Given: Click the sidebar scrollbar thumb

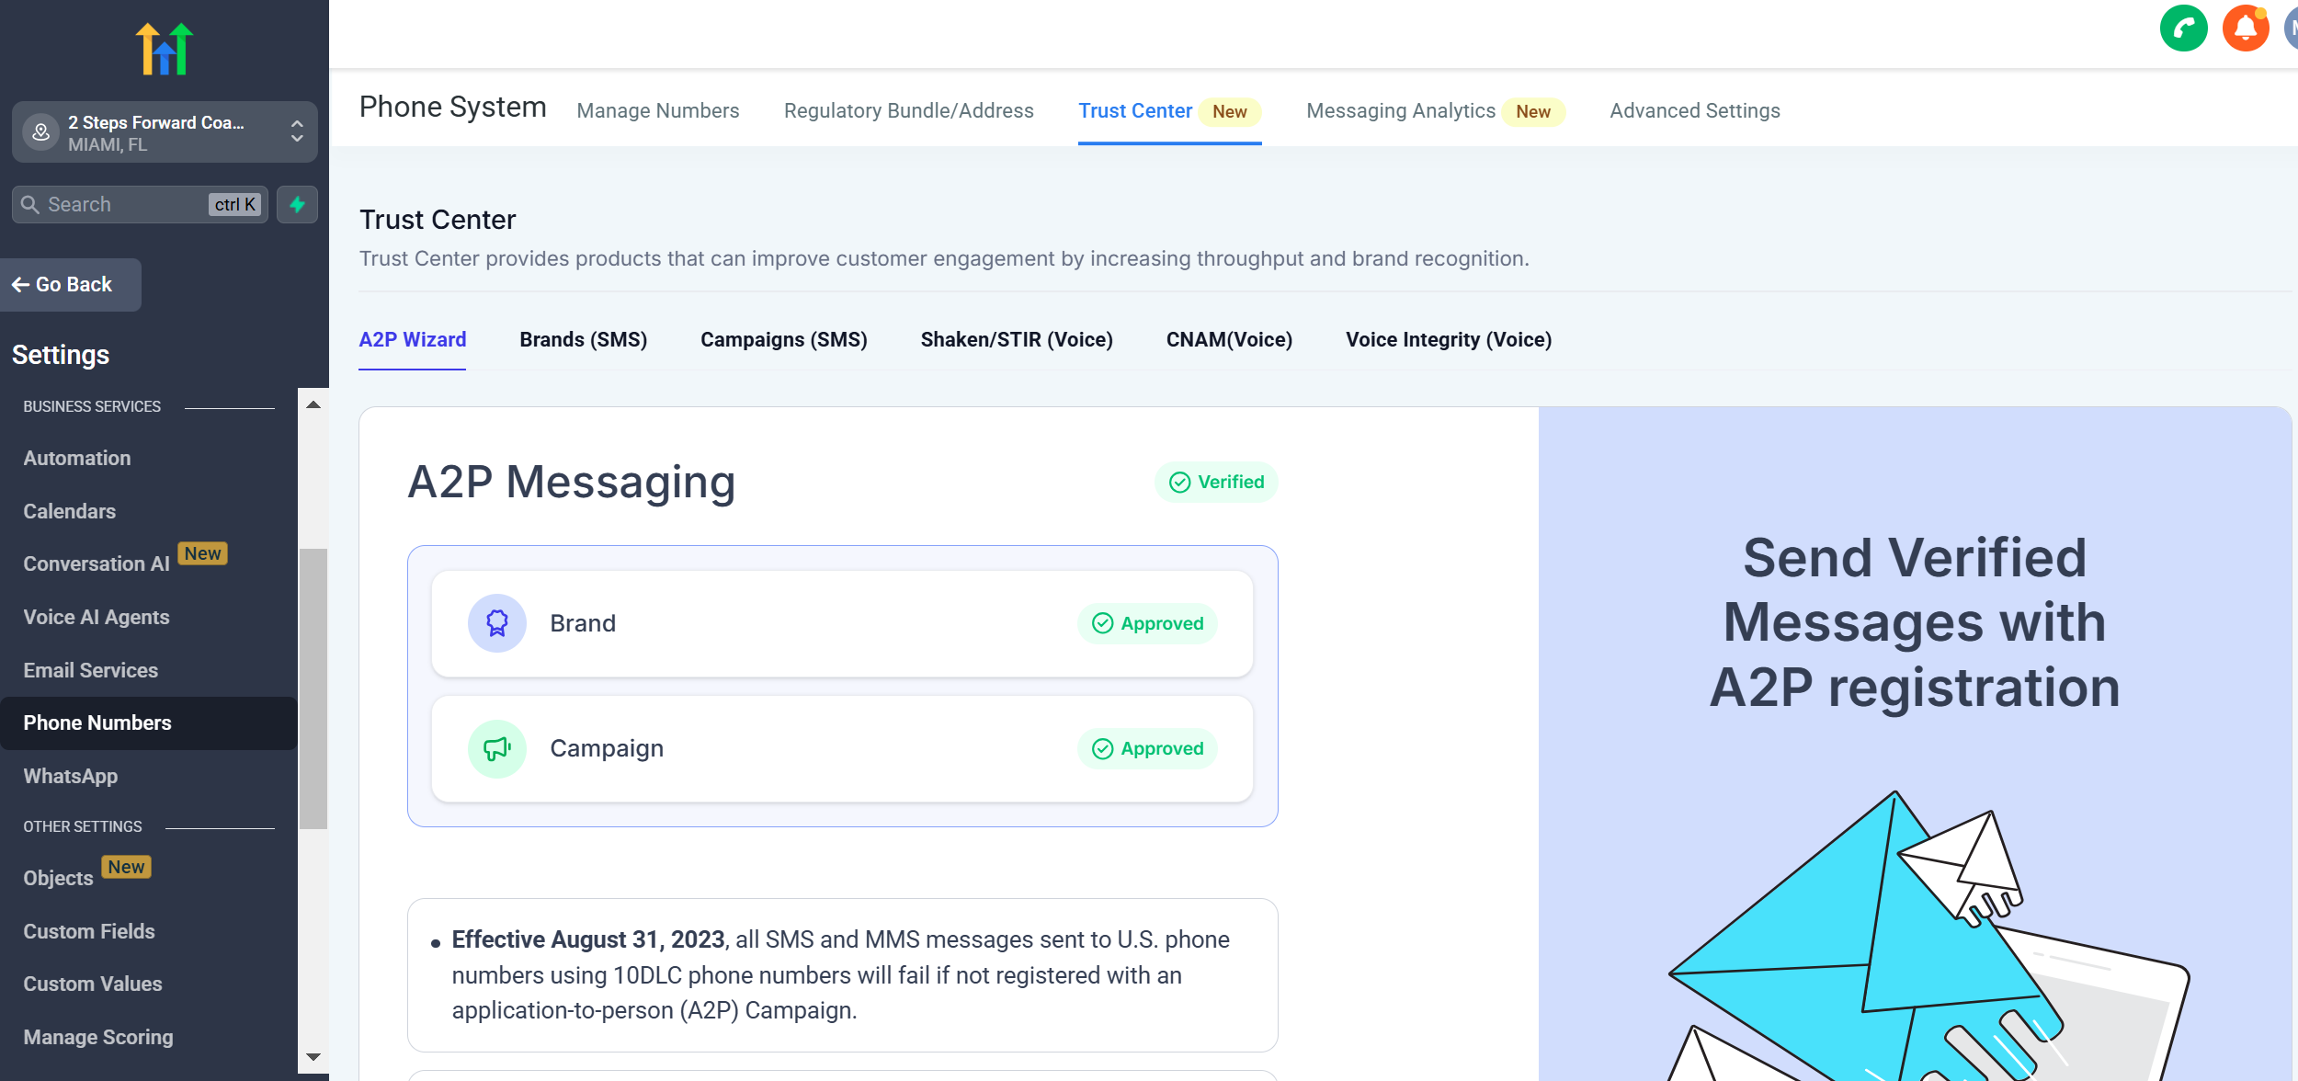Looking at the screenshot, I should pos(313,689).
